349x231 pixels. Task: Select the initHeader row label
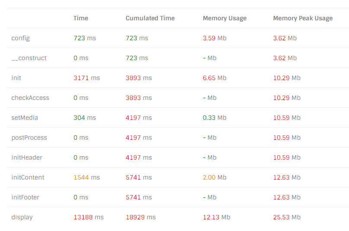tap(27, 157)
